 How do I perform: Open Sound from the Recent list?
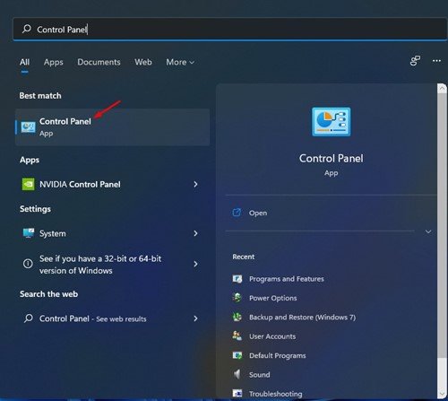click(259, 375)
